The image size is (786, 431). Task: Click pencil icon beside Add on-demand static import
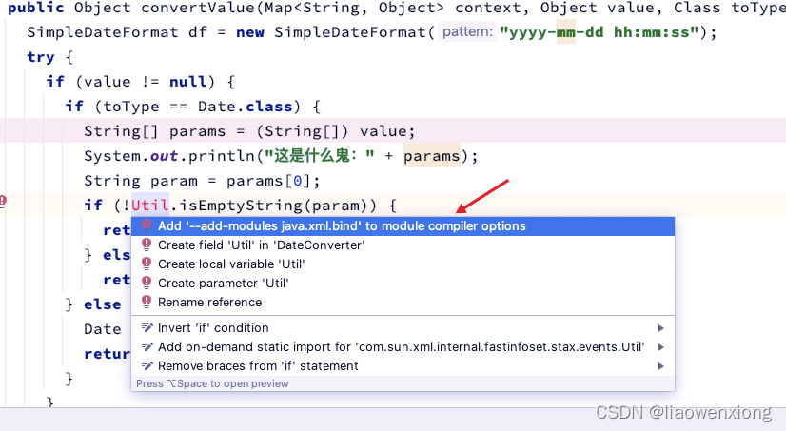(x=147, y=347)
